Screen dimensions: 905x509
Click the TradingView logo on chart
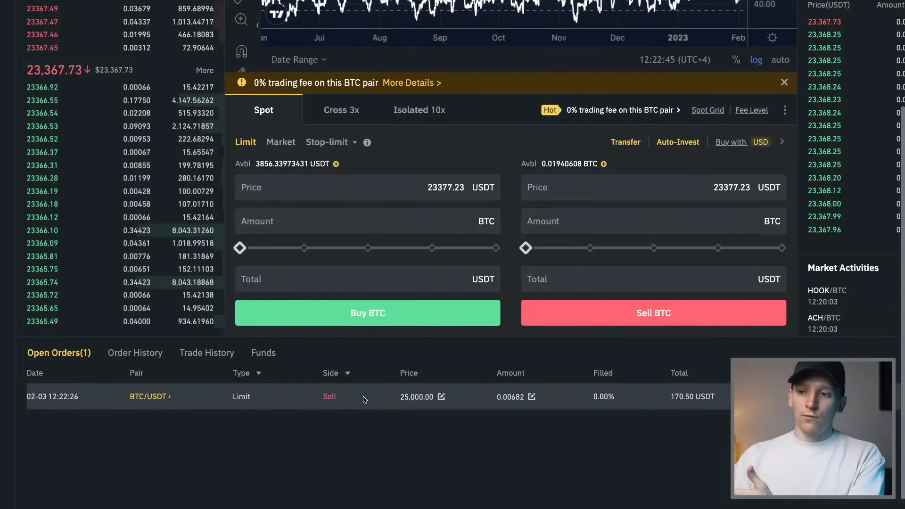(x=277, y=14)
